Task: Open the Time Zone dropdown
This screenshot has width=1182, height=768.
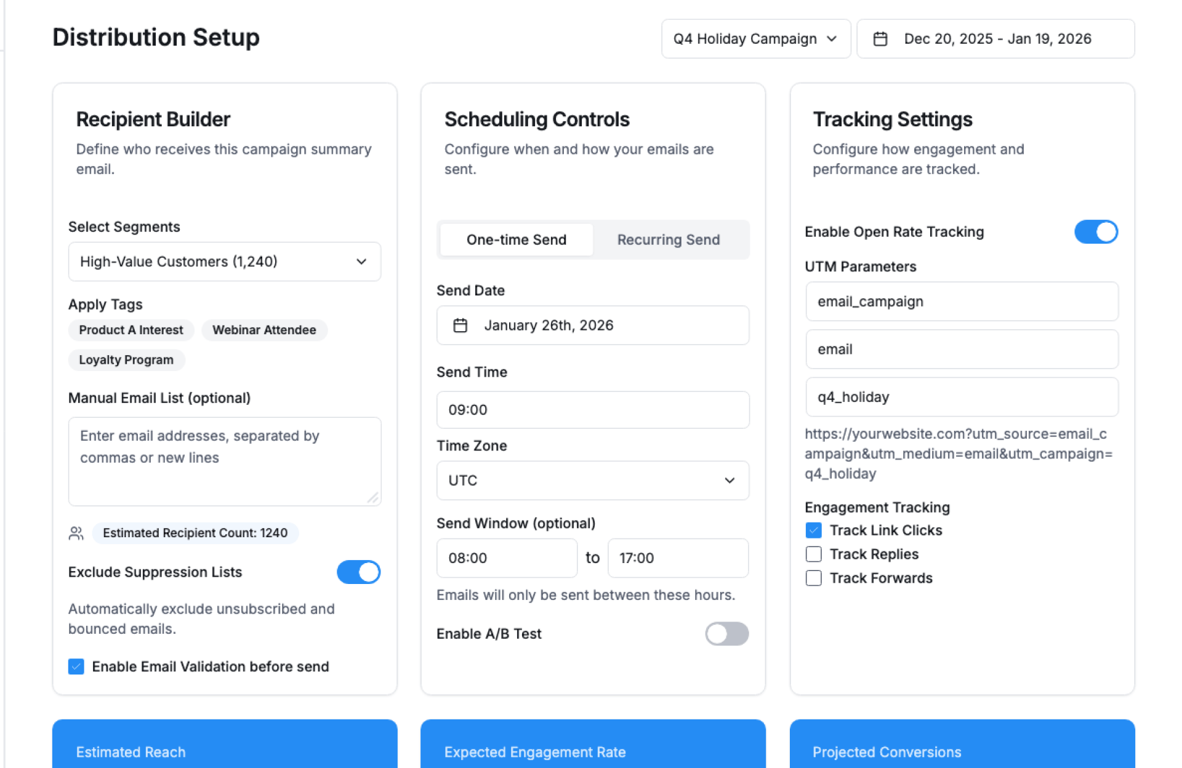Action: (x=592, y=480)
